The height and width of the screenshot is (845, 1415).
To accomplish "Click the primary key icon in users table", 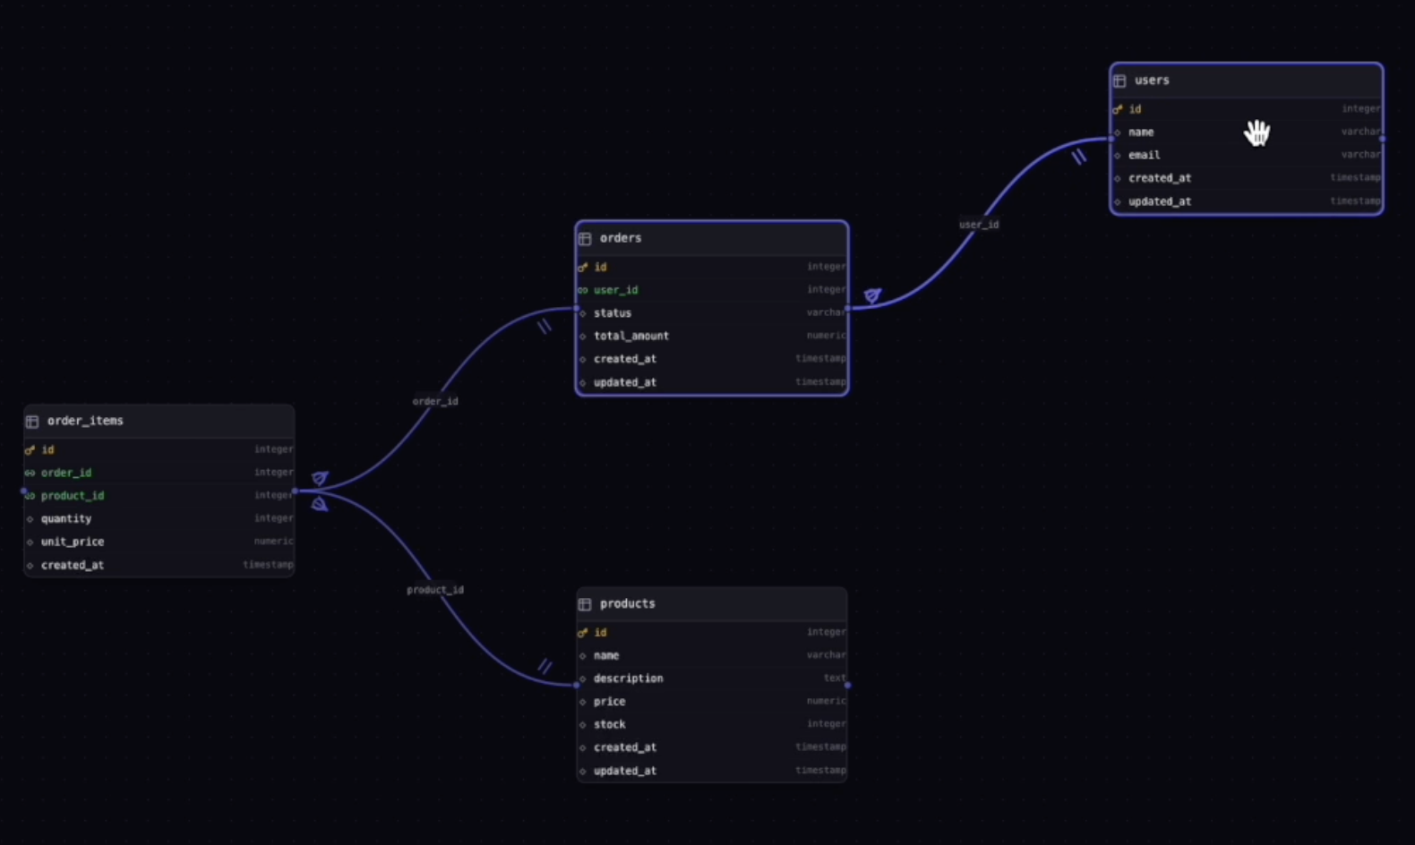I will (x=1118, y=109).
